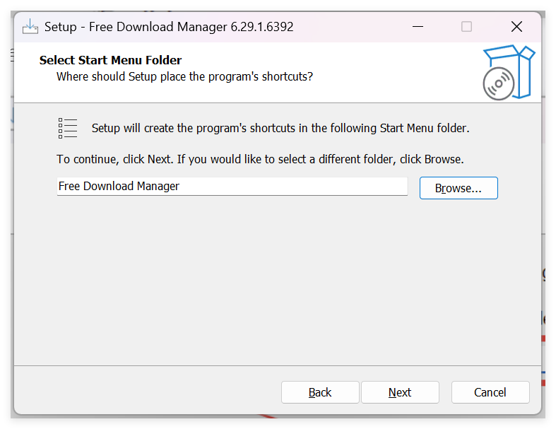Click the greyed-out maximize button
Image resolution: width=556 pixels, height=429 pixels.
(x=466, y=27)
